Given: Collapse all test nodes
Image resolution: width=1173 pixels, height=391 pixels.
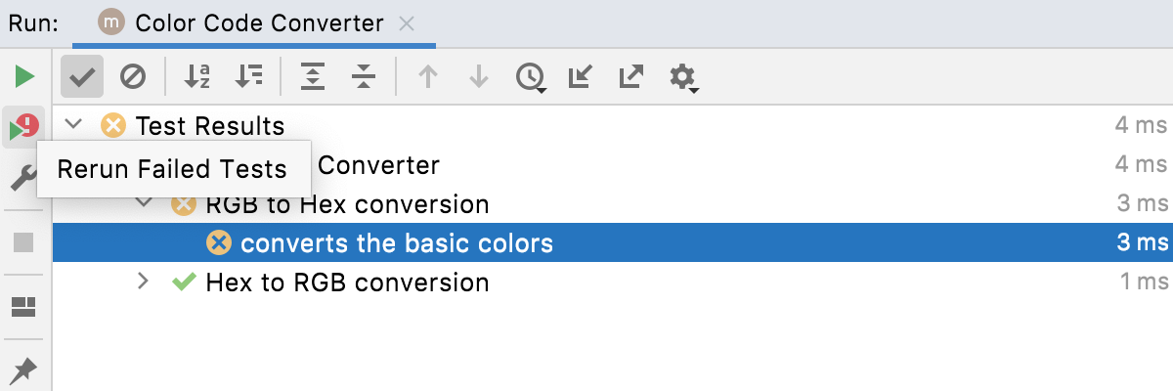Looking at the screenshot, I should pyautogui.click(x=364, y=76).
